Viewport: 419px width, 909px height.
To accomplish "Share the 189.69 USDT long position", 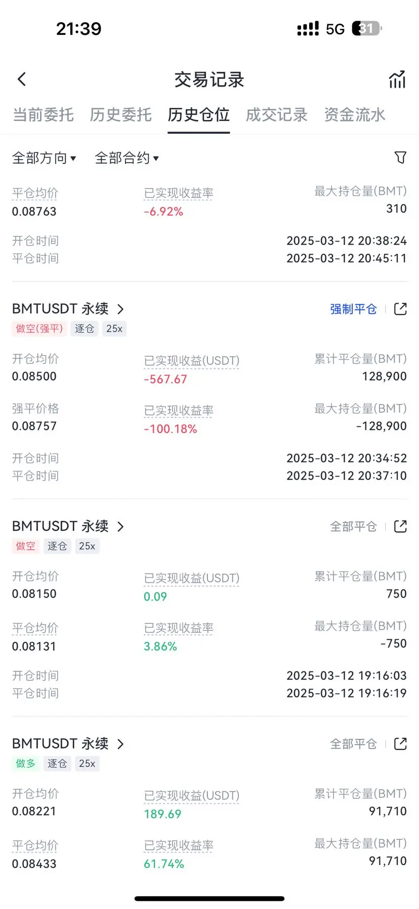I will point(400,744).
